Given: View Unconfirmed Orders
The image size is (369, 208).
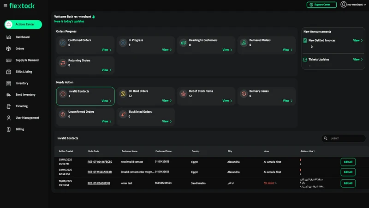Looking at the screenshot, I should click(107, 122).
